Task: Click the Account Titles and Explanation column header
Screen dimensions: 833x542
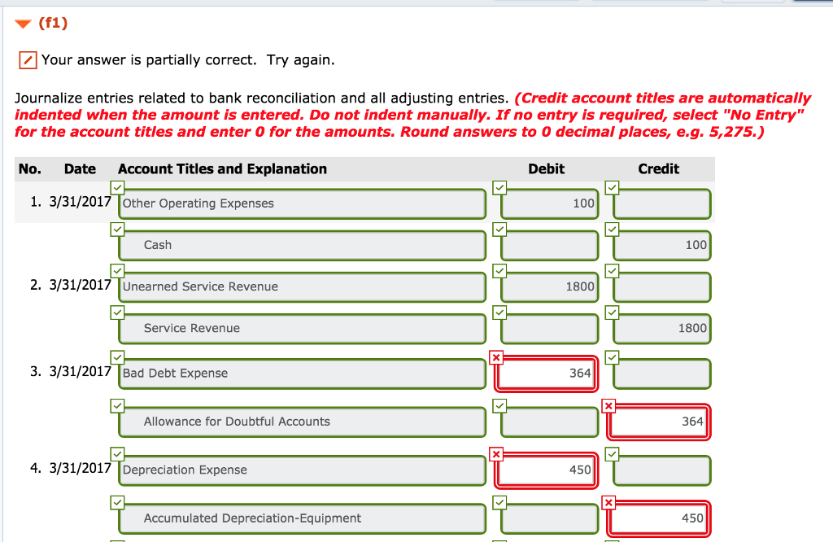Action: pos(222,168)
